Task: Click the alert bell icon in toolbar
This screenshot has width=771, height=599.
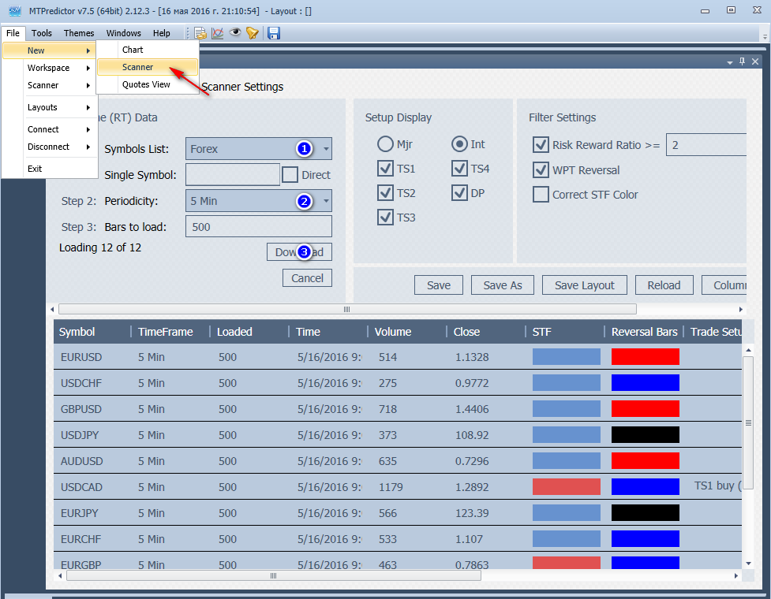Action: pos(252,33)
